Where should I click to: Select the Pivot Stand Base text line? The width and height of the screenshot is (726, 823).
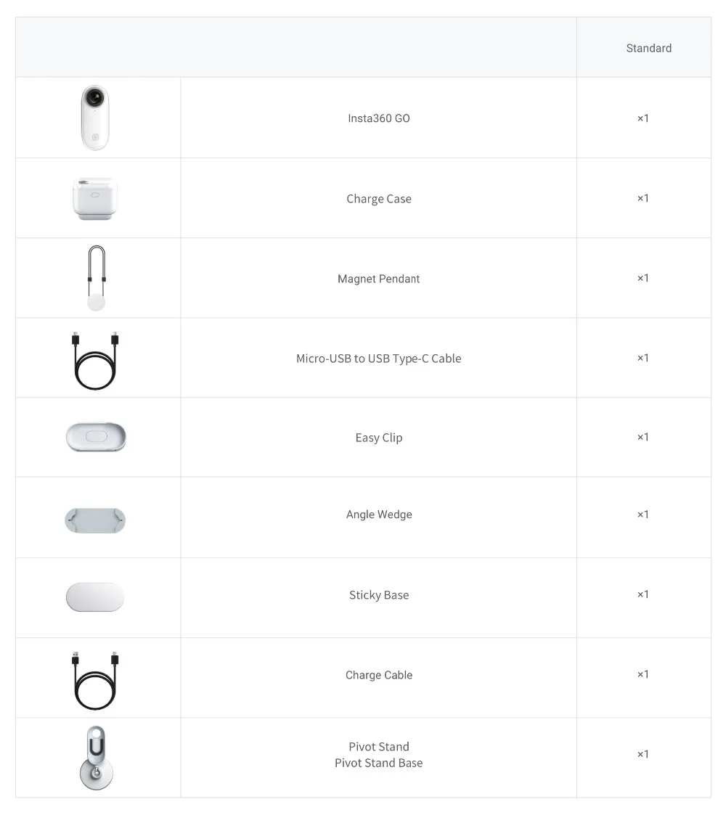tap(378, 763)
